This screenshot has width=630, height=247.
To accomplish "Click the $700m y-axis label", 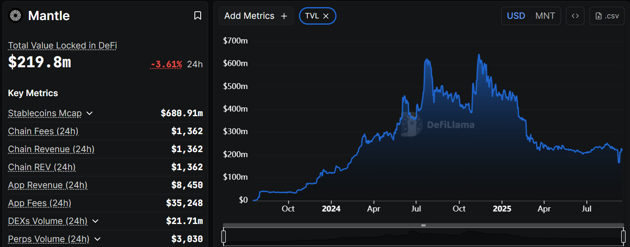I will click(235, 41).
